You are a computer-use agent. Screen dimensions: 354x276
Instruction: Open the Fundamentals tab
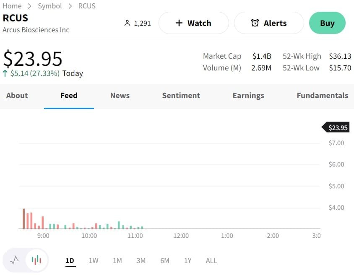pyautogui.click(x=322, y=96)
